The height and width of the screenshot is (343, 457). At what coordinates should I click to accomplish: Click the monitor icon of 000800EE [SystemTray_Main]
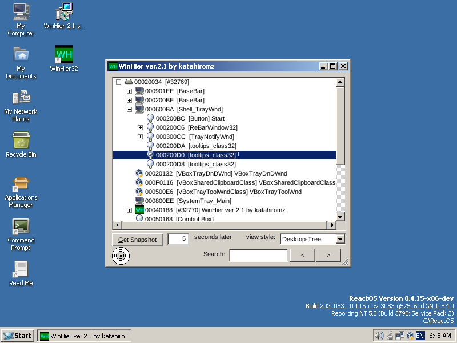(139, 201)
